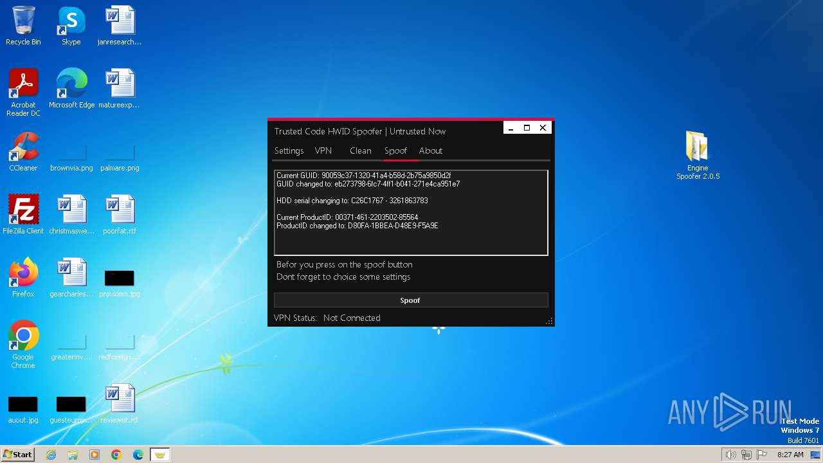Click the Action Center flag icon
The height and width of the screenshot is (463, 823).
tap(762, 455)
